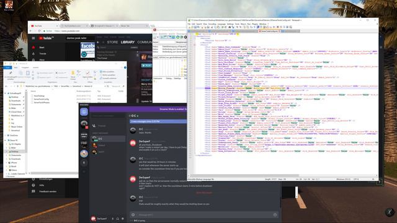The image size is (397, 223).
Task: Click the Discord message input field
Action: point(204,215)
